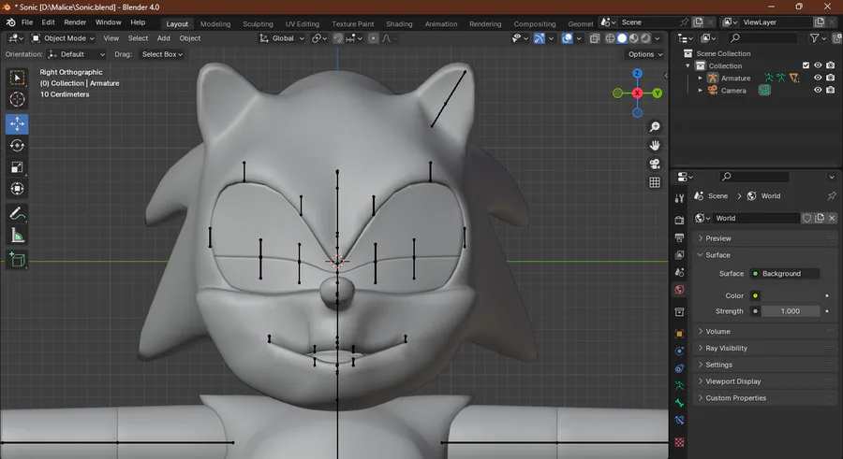Open the Options popover button
This screenshot has height=459, width=843.
(x=645, y=54)
